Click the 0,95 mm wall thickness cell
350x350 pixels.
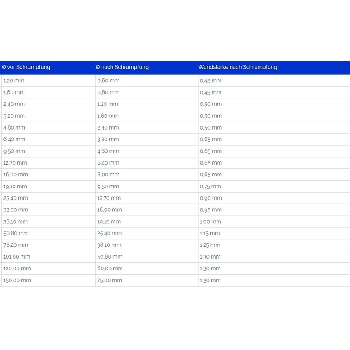pyautogui.click(x=211, y=210)
